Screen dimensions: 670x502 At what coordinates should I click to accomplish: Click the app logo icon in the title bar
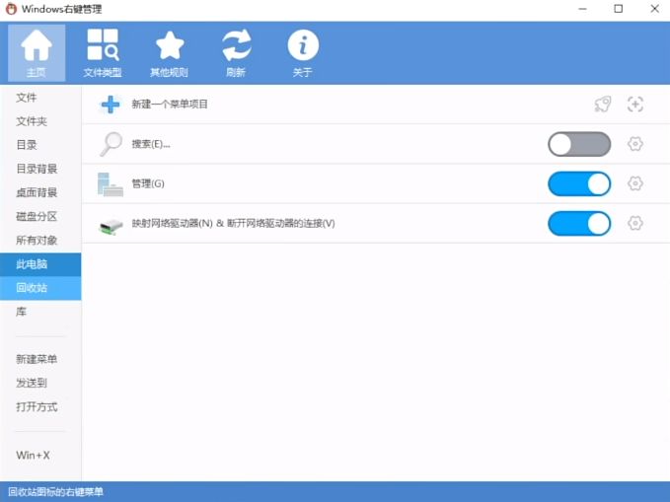click(11, 9)
